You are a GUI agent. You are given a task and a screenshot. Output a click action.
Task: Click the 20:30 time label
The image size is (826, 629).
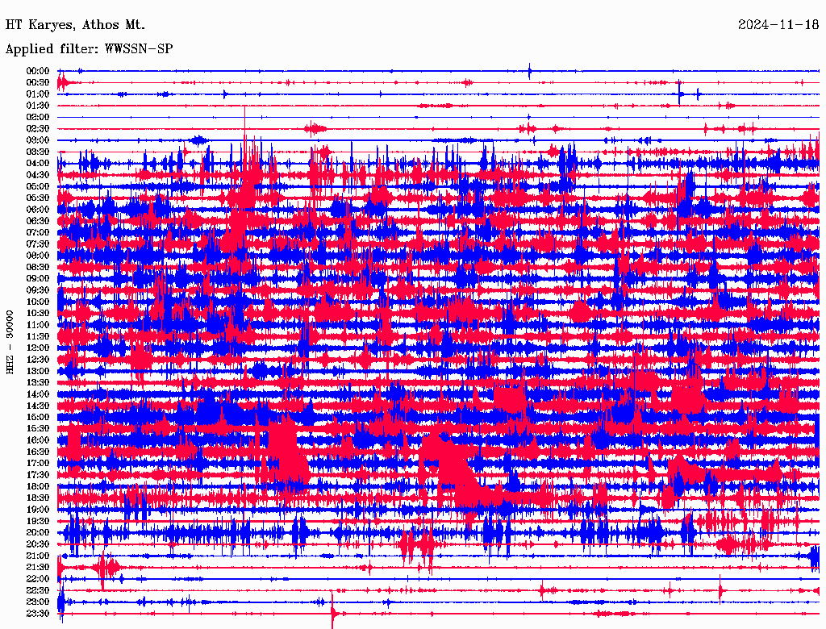38,544
